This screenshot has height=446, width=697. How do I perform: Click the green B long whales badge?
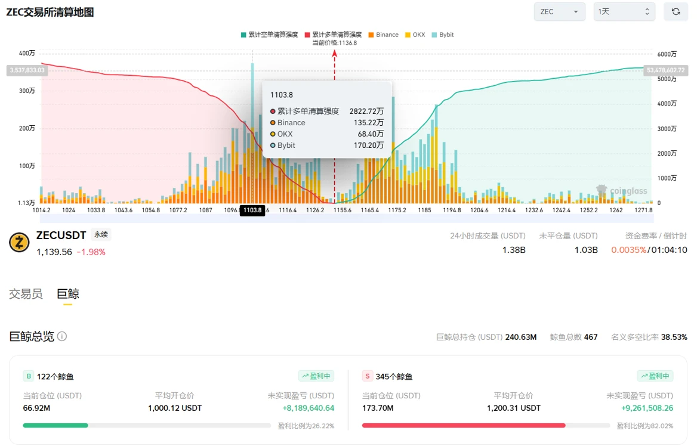pyautogui.click(x=29, y=376)
